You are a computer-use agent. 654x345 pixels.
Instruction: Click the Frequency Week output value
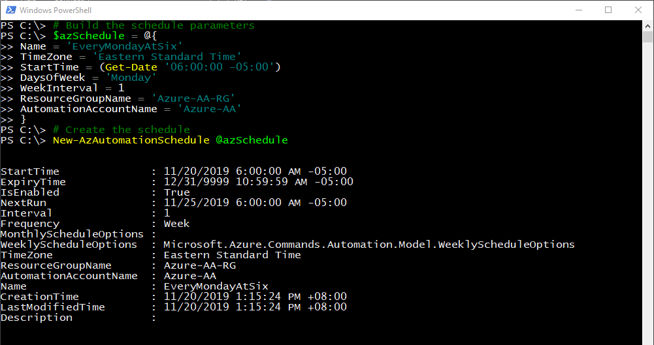pyautogui.click(x=176, y=224)
